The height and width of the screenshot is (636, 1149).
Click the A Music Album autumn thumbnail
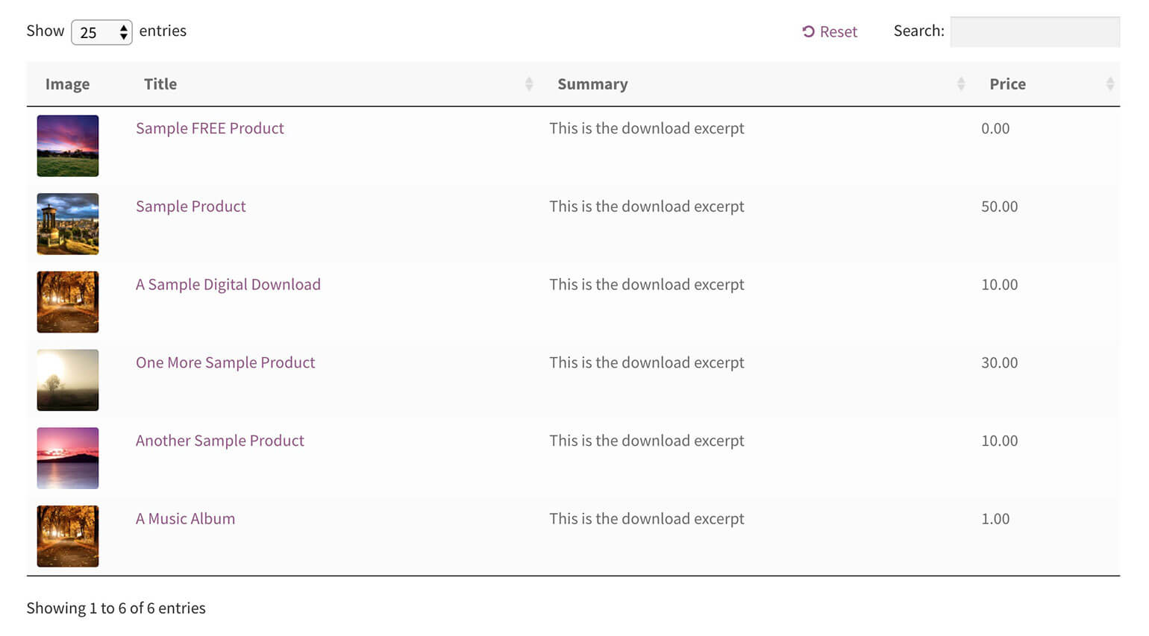[67, 536]
